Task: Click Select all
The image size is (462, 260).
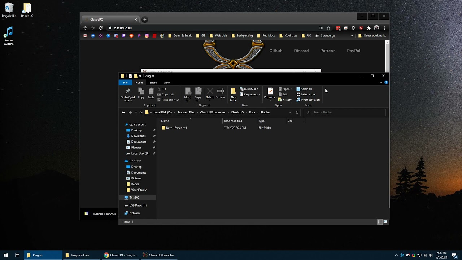Action: tap(304, 89)
